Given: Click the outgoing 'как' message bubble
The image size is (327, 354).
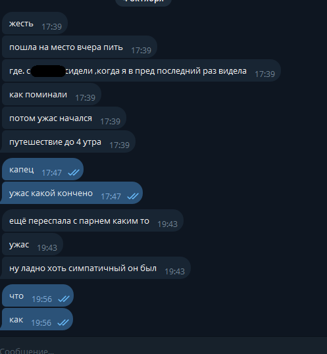Looking at the screenshot, I should [x=37, y=319].
